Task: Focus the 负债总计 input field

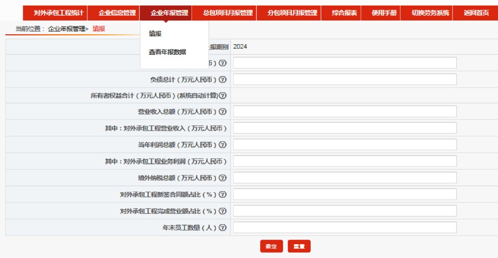Action: click(345, 80)
